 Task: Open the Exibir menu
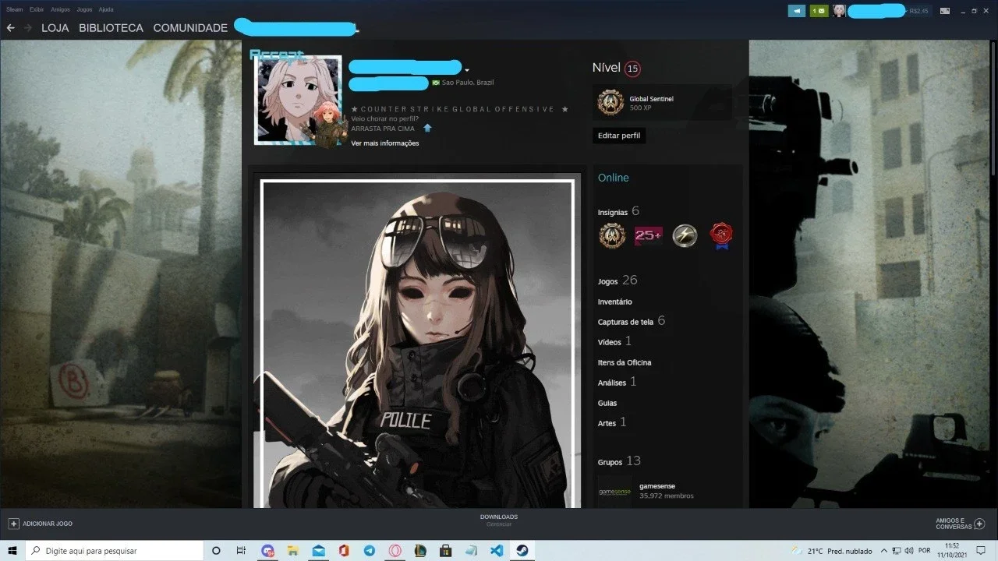37,9
